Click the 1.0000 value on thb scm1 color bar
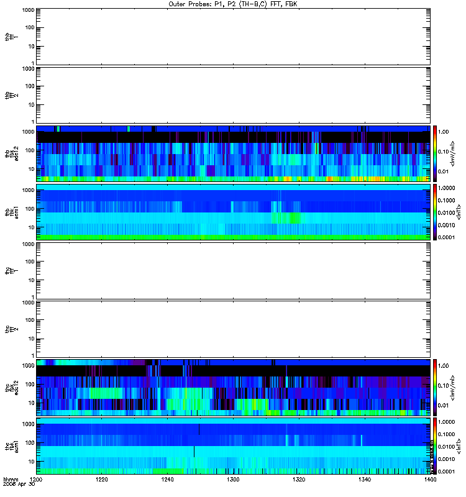The image size is (466, 497). (446, 188)
